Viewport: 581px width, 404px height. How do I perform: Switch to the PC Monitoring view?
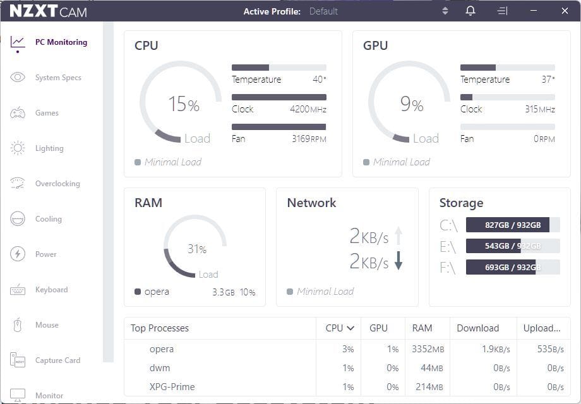tap(61, 42)
